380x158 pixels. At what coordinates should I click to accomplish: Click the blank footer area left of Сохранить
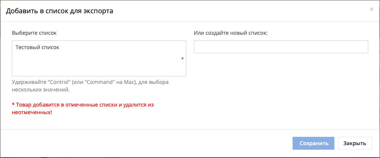[152, 143]
